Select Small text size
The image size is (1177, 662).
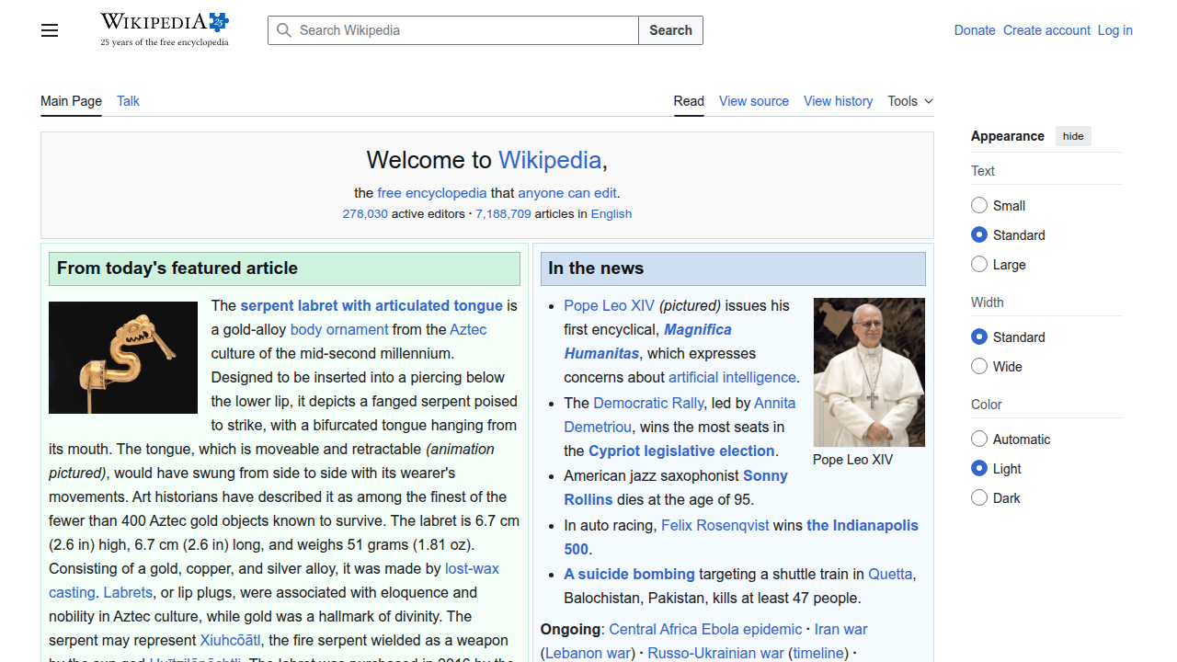tap(979, 205)
